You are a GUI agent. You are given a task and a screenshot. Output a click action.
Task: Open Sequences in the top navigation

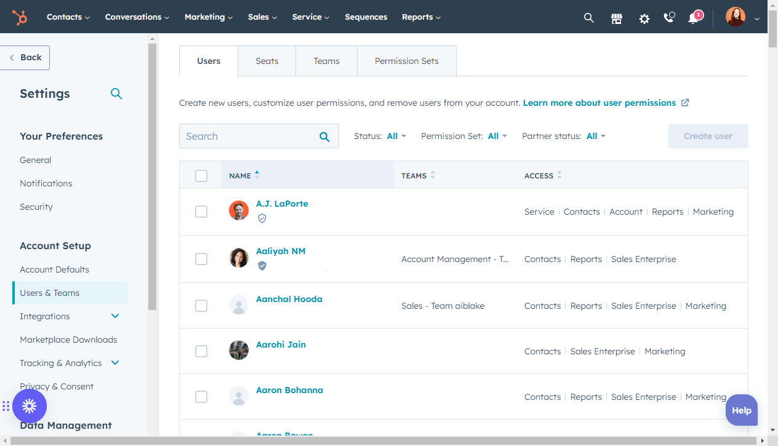(x=366, y=17)
